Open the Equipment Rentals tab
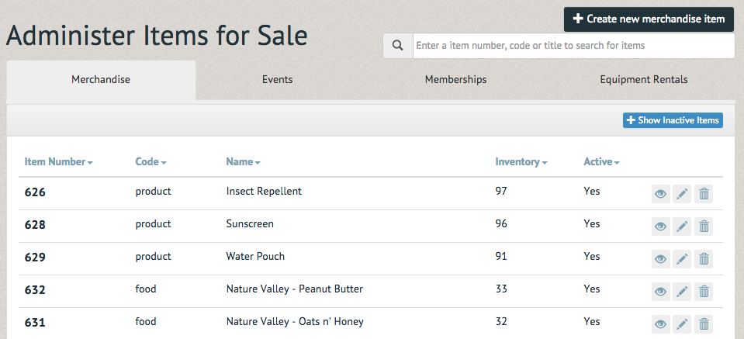 coord(643,80)
